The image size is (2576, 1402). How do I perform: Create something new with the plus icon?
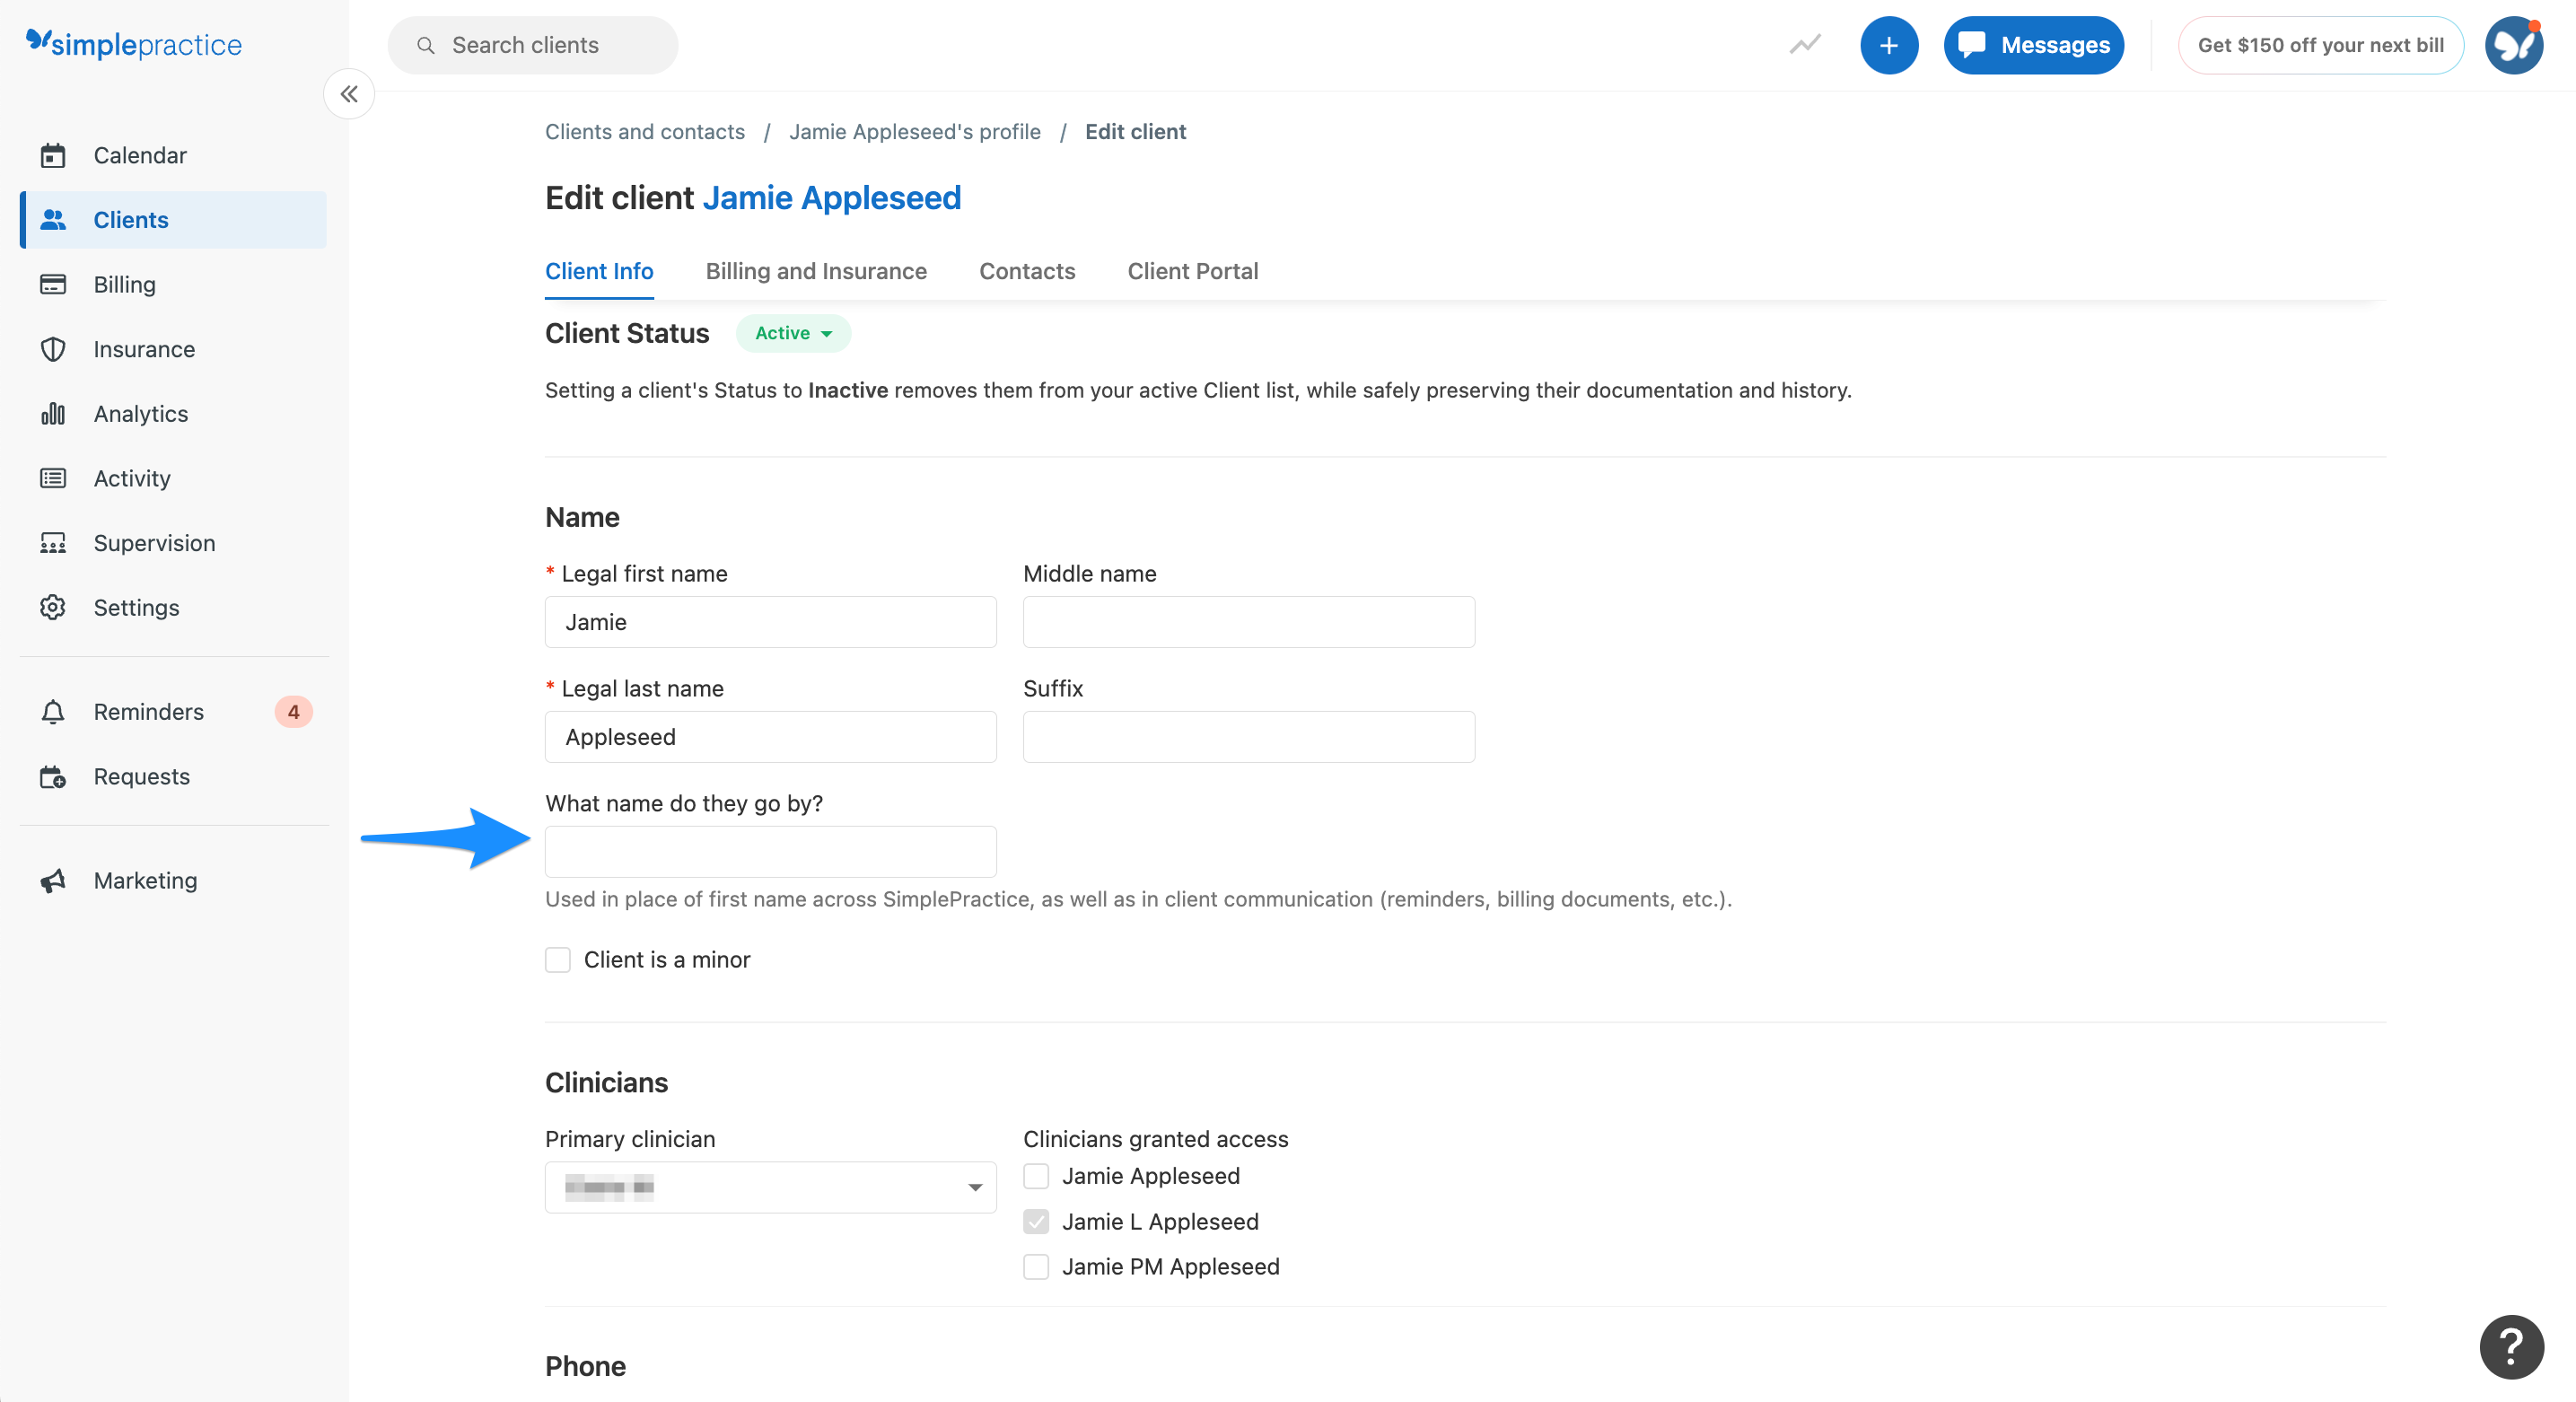tap(1889, 45)
